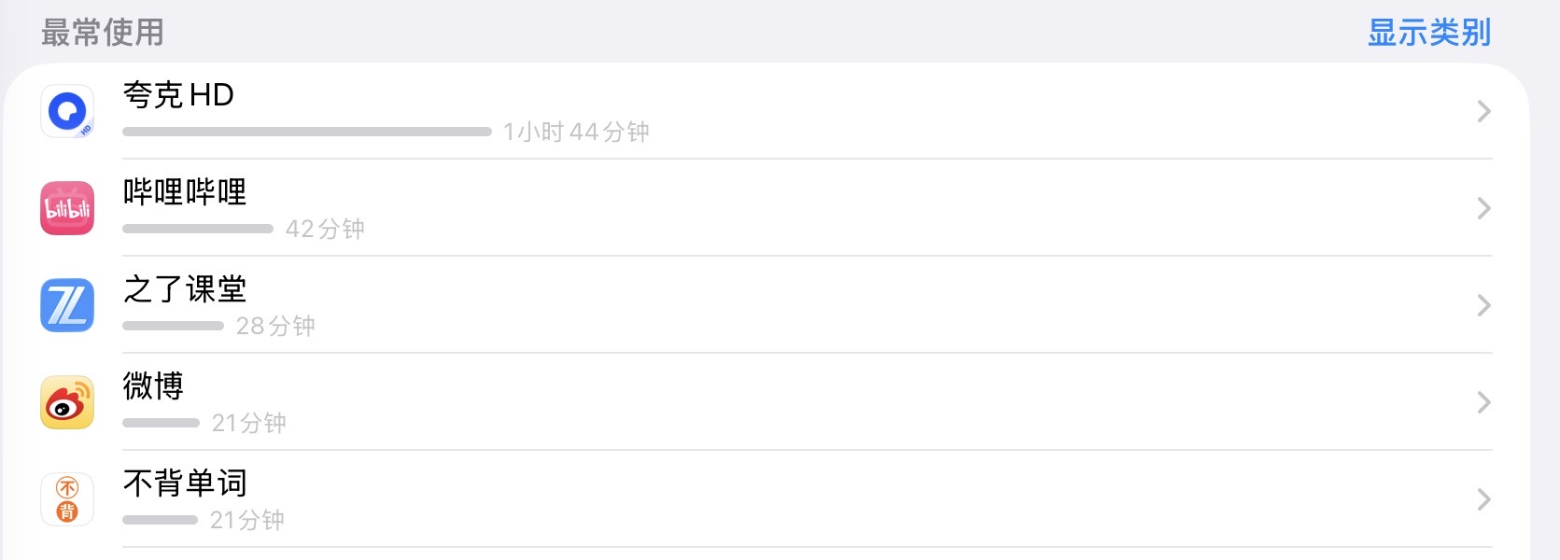Click the 最常使用 section heading
Image resolution: width=1560 pixels, height=560 pixels.
103,33
